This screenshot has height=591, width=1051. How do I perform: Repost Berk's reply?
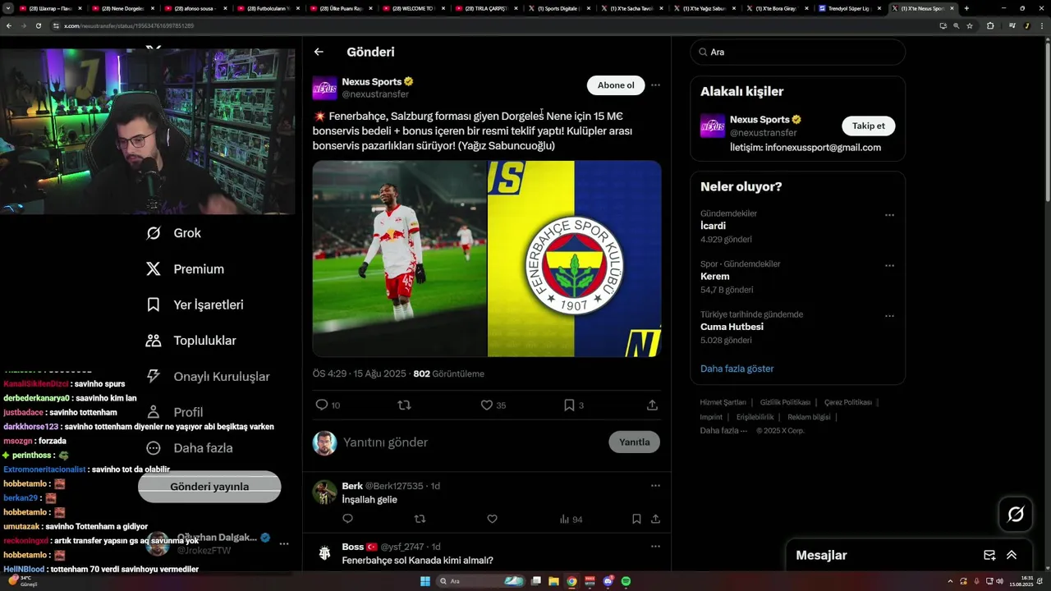click(420, 519)
